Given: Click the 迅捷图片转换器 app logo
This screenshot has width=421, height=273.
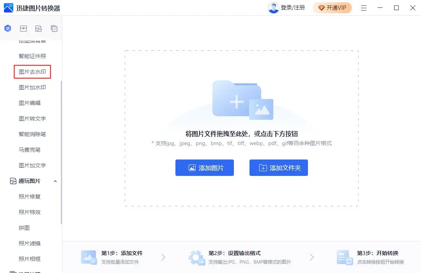Looking at the screenshot, I should coord(8,8).
